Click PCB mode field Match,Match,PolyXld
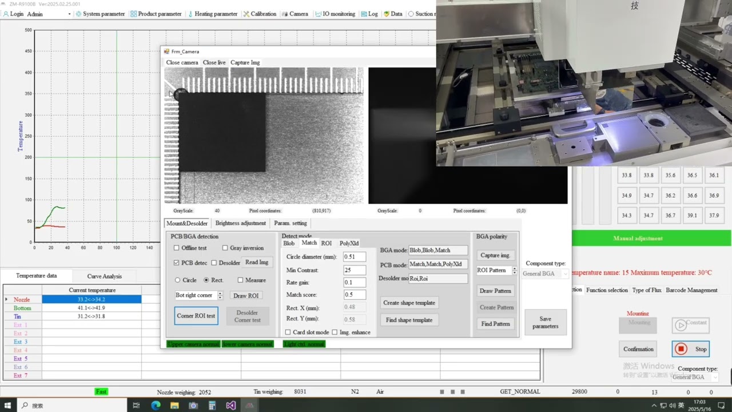Viewport: 732px width, 412px height. click(438, 264)
